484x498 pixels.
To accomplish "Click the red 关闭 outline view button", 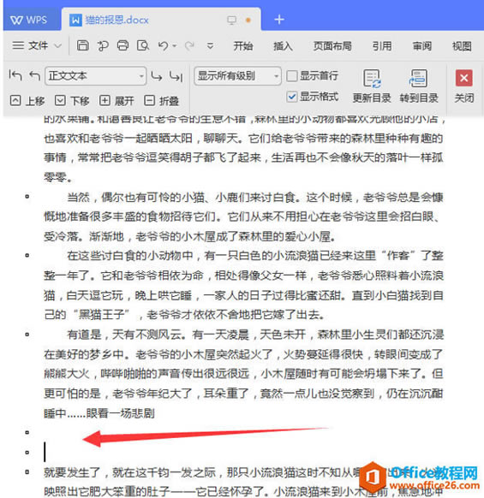I will point(464,86).
